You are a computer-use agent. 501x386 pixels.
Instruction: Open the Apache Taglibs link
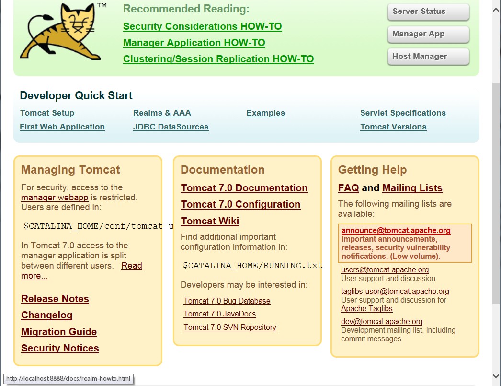(366, 309)
